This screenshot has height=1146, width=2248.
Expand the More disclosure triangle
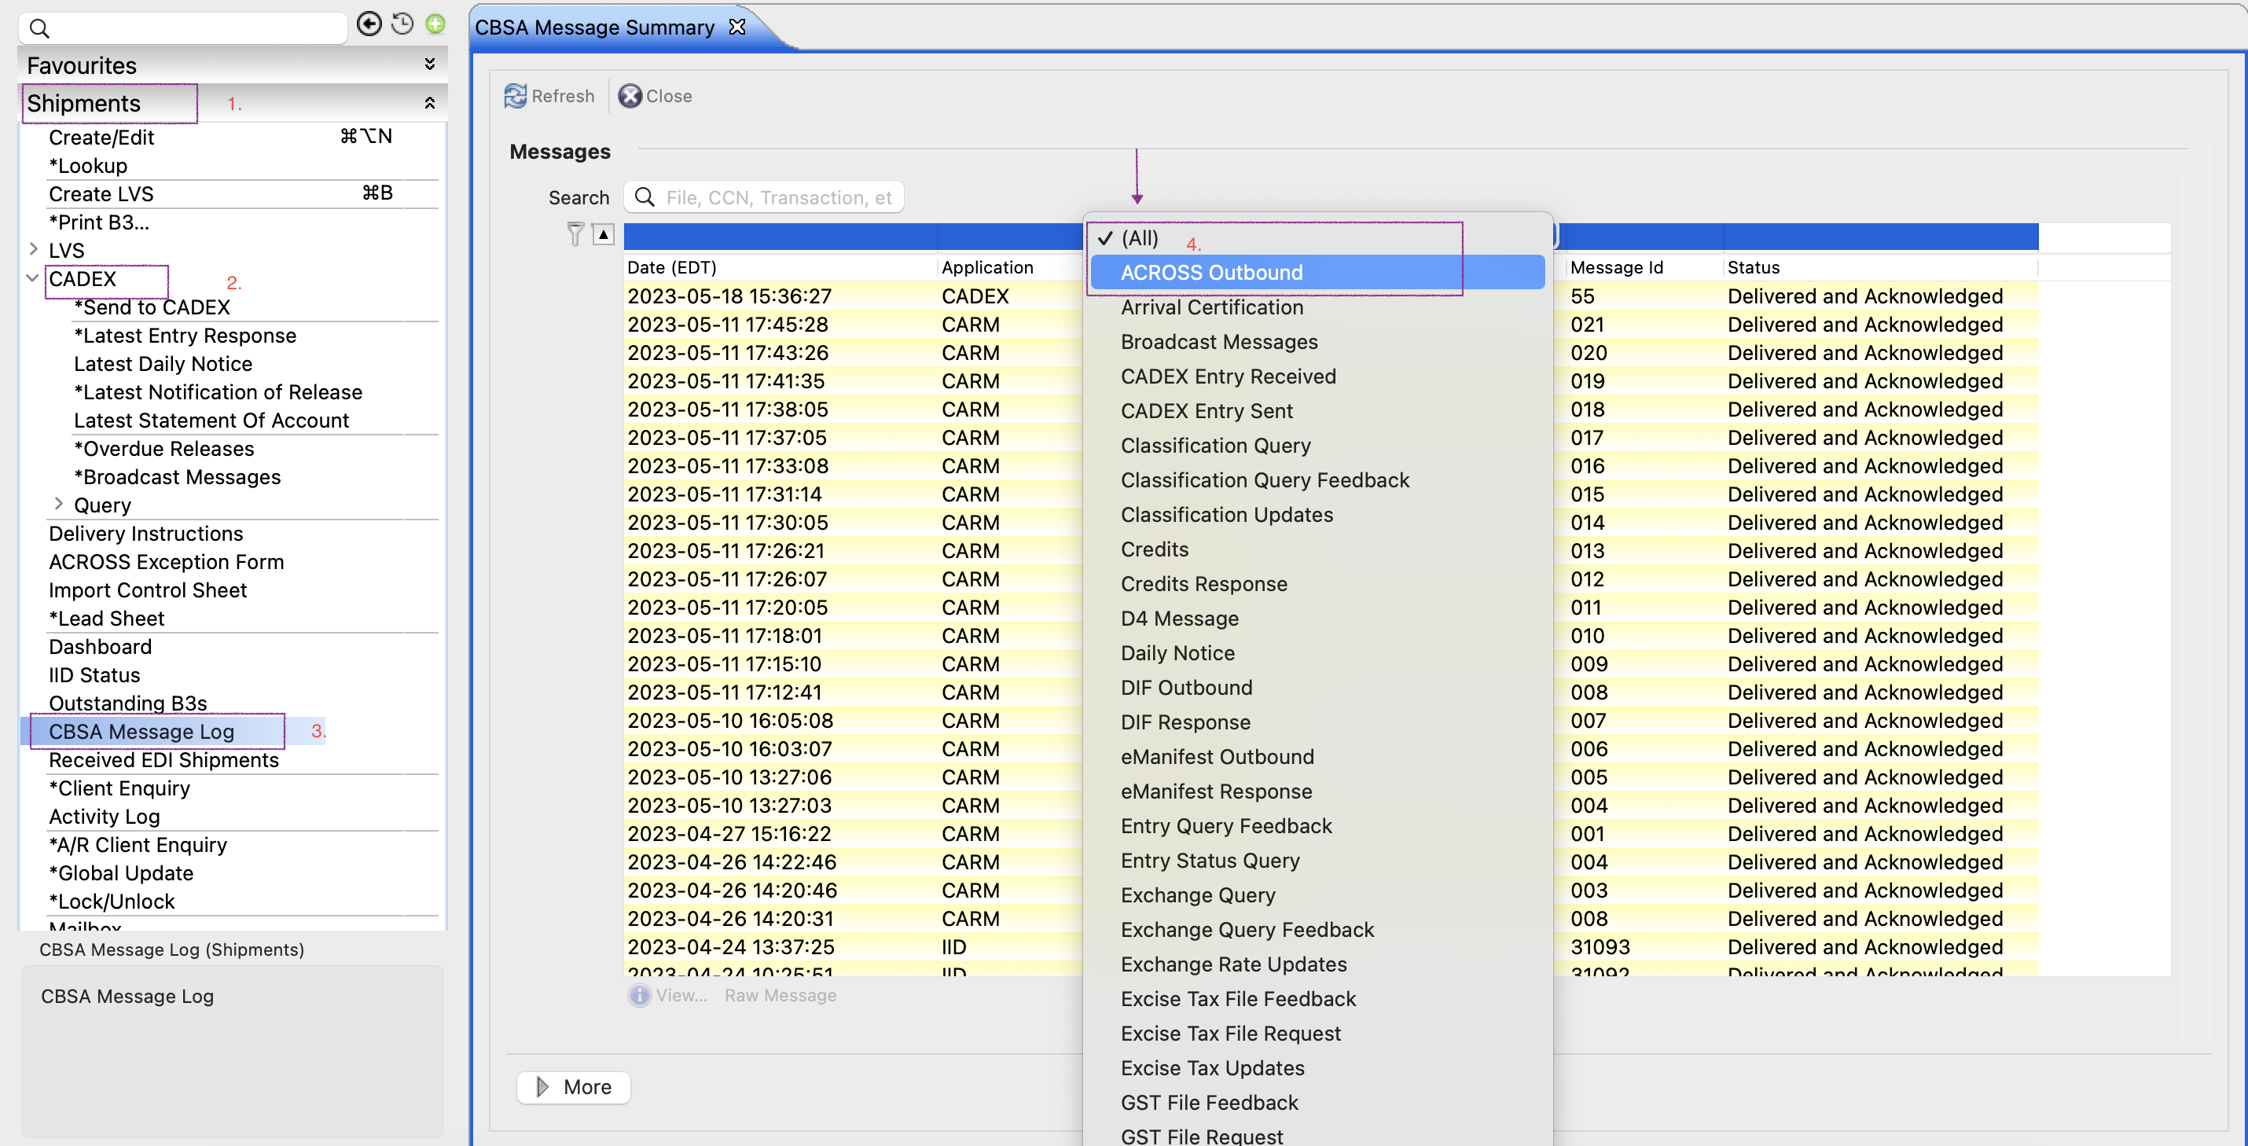coord(542,1086)
